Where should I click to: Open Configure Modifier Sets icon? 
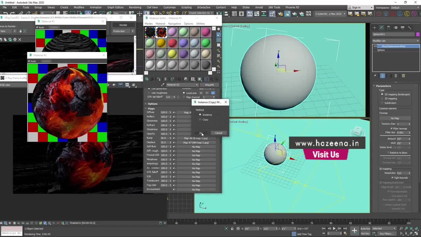[x=404, y=76]
